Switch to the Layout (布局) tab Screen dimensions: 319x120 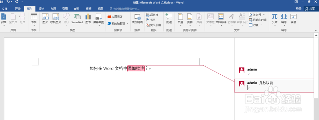click(53, 9)
